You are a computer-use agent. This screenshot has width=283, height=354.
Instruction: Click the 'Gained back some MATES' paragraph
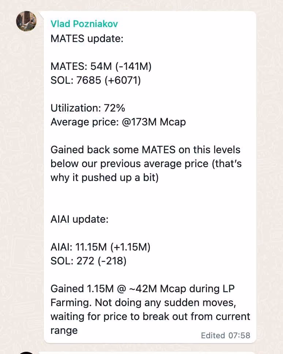pyautogui.click(x=146, y=163)
